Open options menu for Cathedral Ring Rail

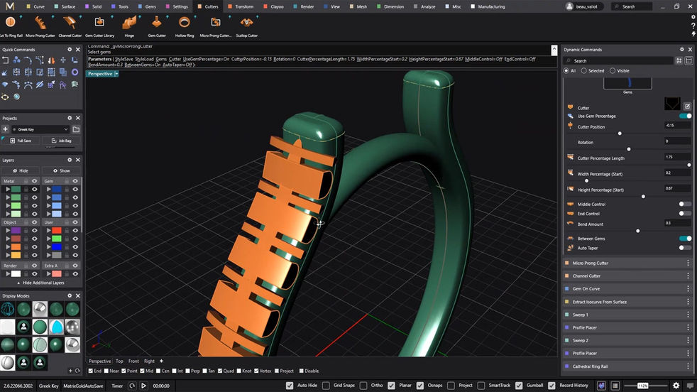(688, 366)
